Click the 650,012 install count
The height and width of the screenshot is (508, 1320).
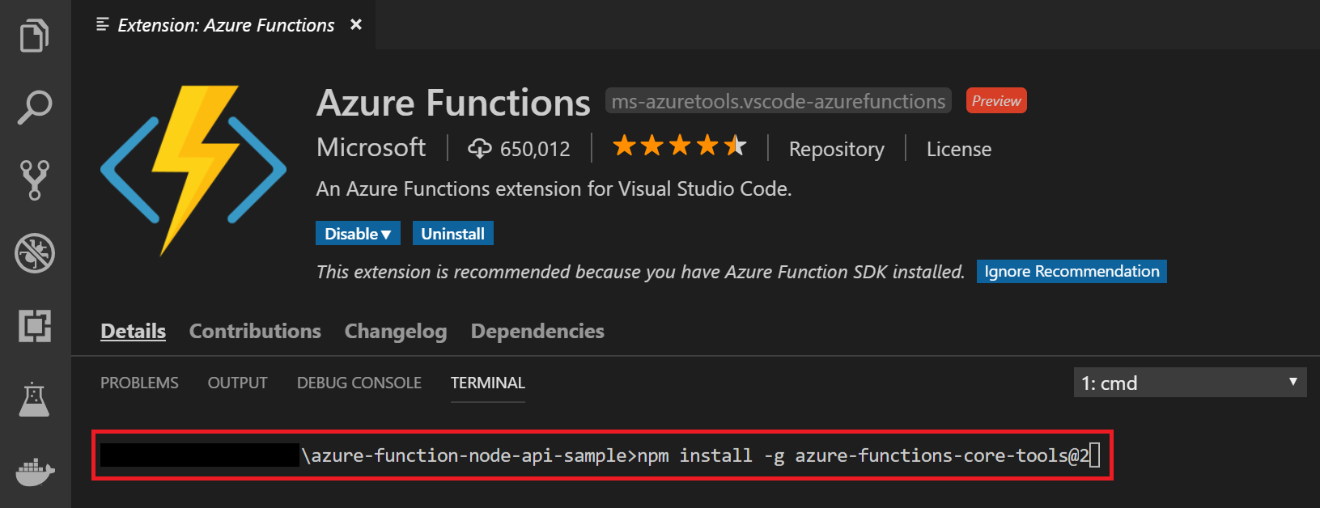click(535, 149)
